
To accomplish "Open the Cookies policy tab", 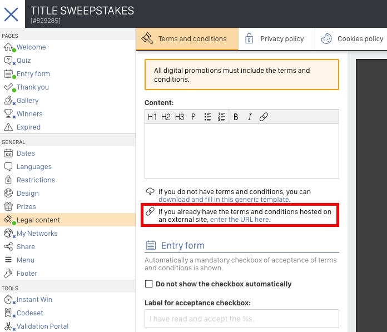I will (352, 39).
